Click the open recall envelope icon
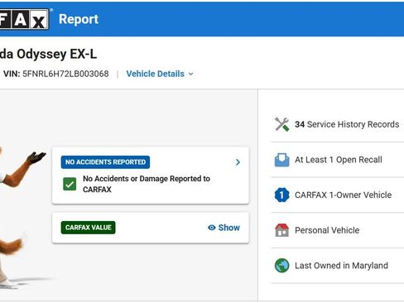The height and width of the screenshot is (303, 404). click(x=281, y=160)
